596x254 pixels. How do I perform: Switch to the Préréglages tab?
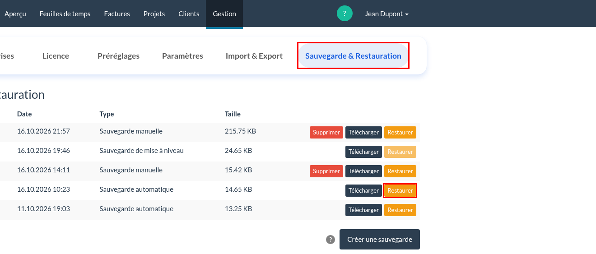[118, 56]
